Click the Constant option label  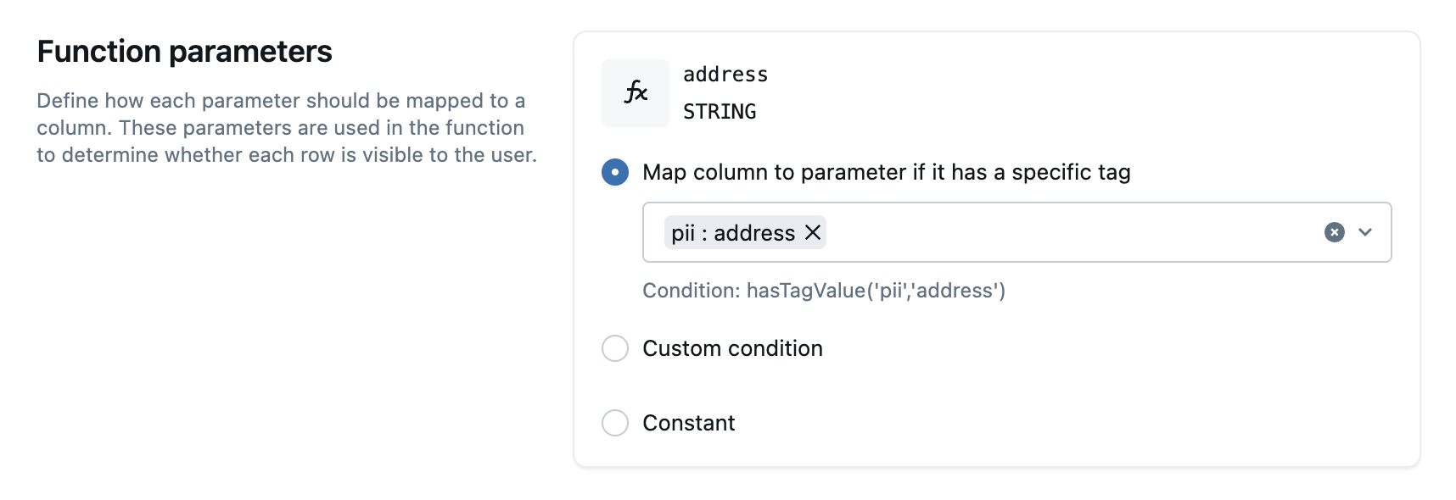pos(688,423)
